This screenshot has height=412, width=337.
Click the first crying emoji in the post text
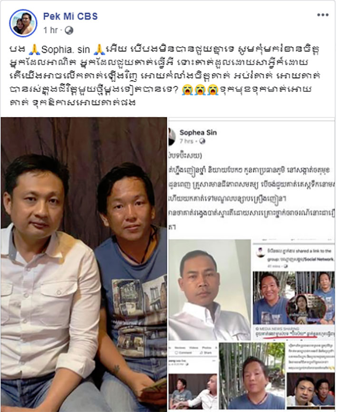(187, 90)
